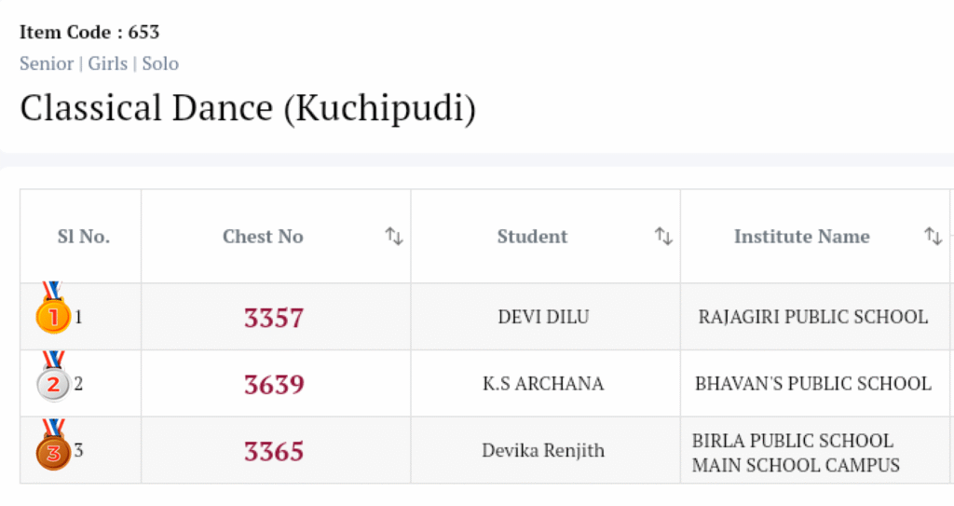
Task: Select chest number 3365
Action: point(274,451)
